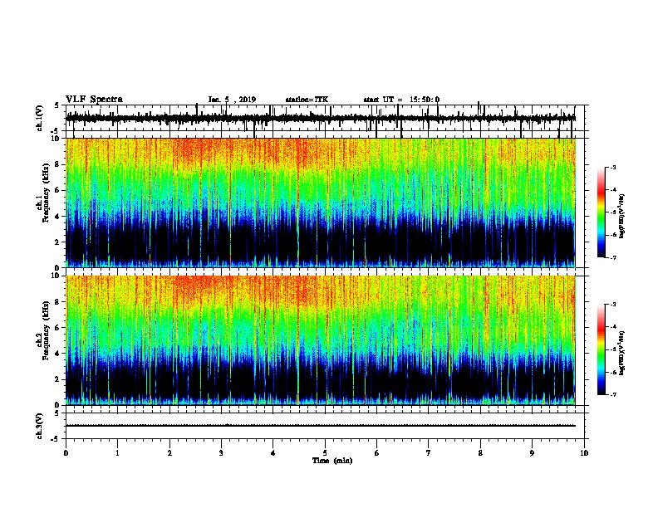This screenshot has width=658, height=508.
Task: Click the ch.1 waveform trace panel
Action: [325, 118]
